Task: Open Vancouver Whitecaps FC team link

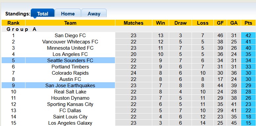Action: coord(70,42)
